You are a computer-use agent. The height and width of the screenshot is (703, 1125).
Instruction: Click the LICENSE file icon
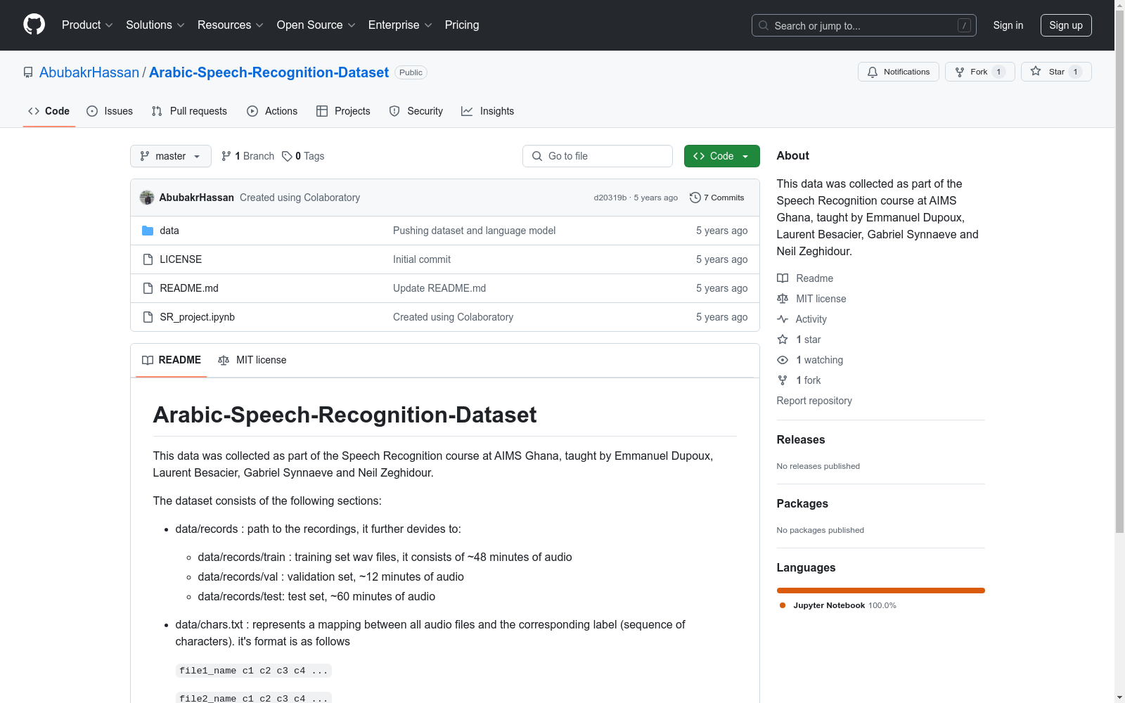148,259
